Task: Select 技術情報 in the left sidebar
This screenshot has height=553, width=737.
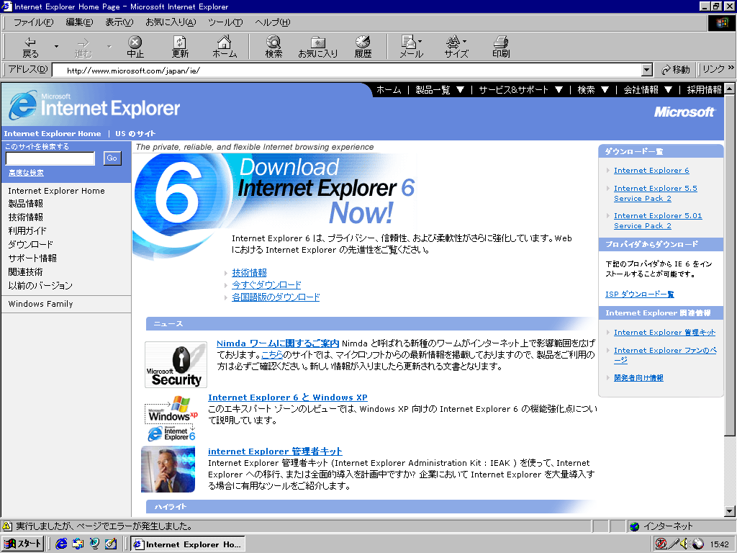Action: pyautogui.click(x=26, y=217)
